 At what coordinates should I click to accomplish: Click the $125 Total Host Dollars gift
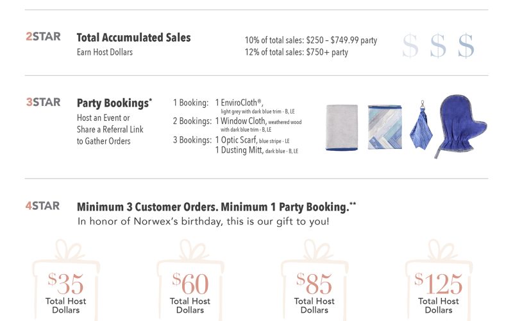click(439, 283)
